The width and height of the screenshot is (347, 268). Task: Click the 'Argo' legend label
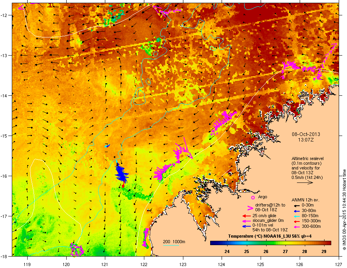[263, 197]
